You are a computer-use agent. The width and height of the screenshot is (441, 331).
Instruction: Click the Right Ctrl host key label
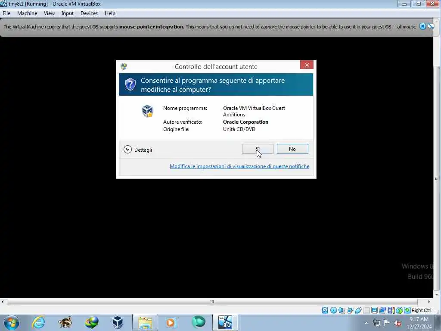pyautogui.click(x=422, y=310)
